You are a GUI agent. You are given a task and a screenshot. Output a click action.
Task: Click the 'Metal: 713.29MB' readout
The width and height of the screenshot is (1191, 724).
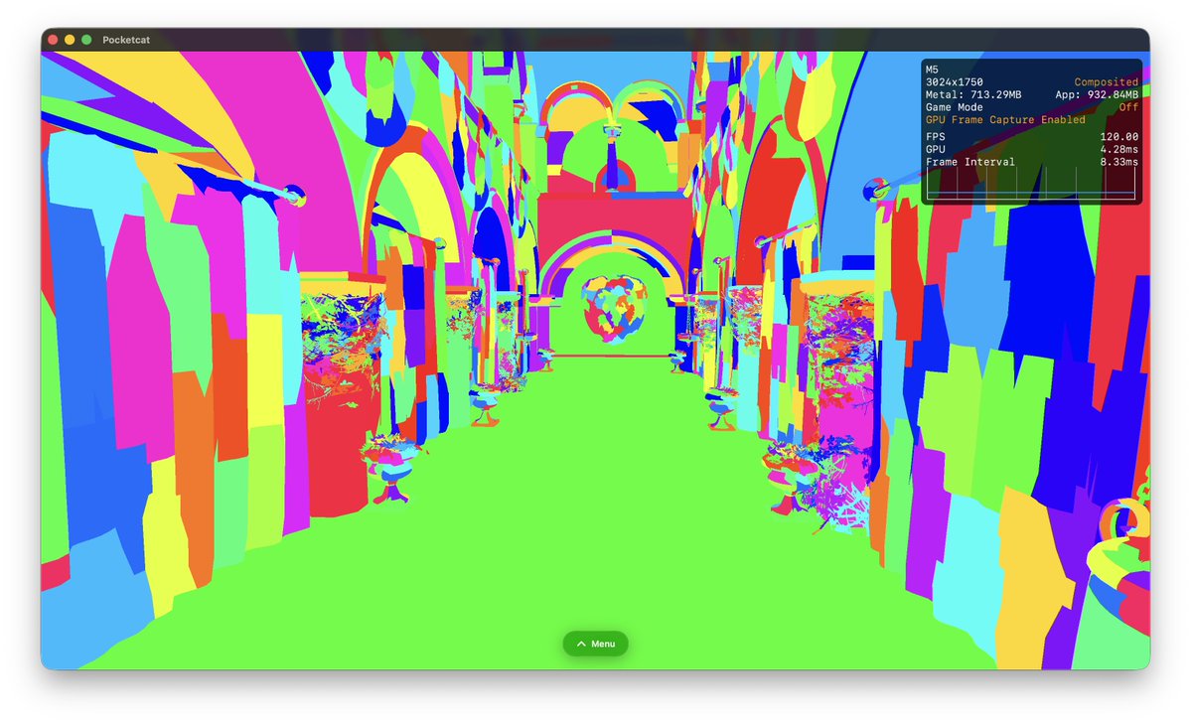[973, 95]
